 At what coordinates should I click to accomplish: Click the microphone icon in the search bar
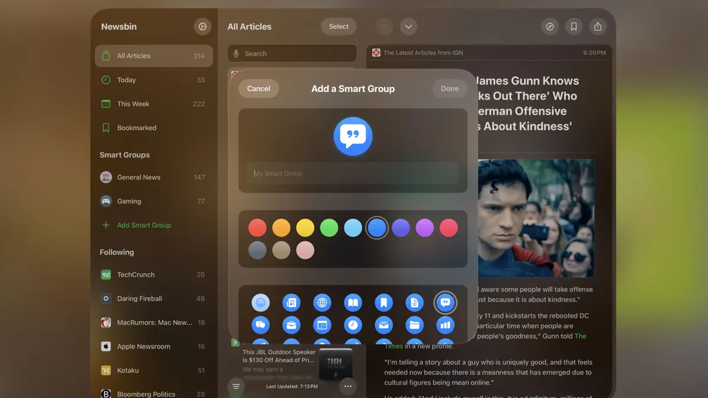click(x=236, y=53)
